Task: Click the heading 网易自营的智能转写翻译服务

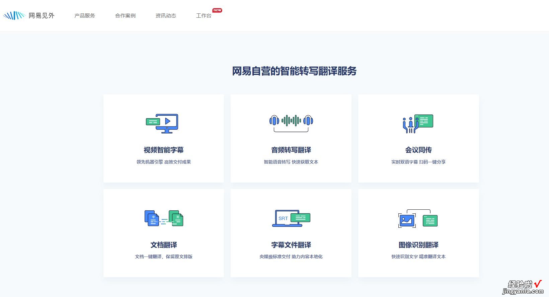Action: click(x=294, y=71)
